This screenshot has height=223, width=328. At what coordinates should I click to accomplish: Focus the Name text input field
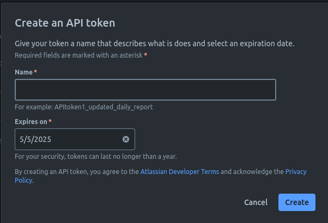coord(145,90)
